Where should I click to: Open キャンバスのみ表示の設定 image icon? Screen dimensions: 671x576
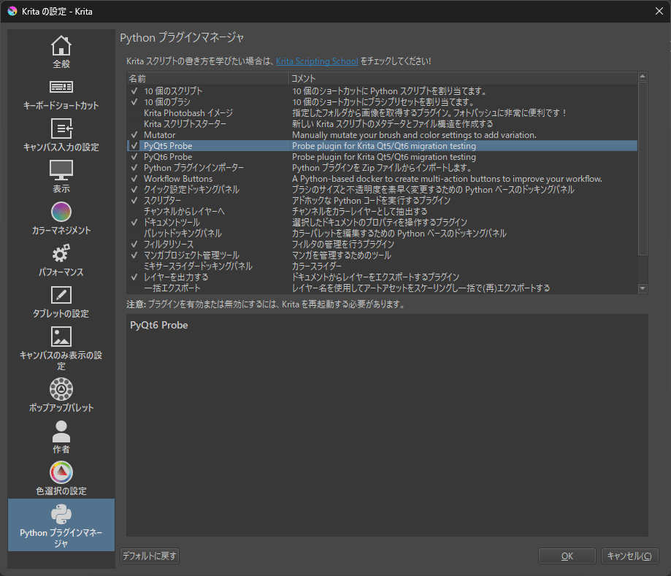click(61, 337)
